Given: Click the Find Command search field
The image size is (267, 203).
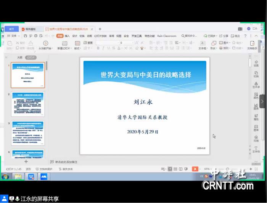Looking at the screenshot, I should coord(189,36).
